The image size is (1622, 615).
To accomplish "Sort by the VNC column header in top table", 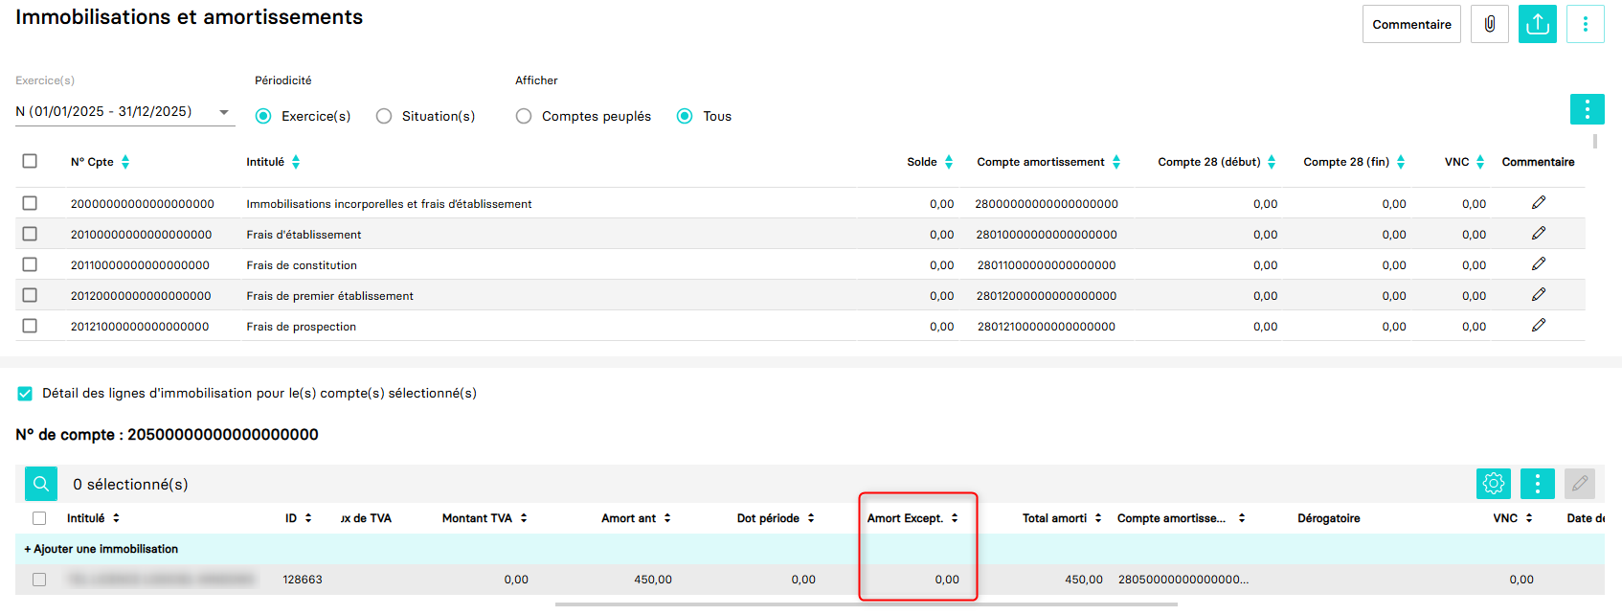I will (x=1479, y=162).
